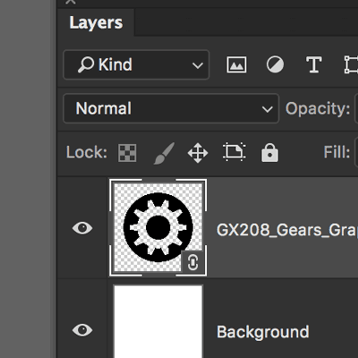Open the Kind filter dropdown
The width and height of the screenshot is (358, 358).
click(x=136, y=64)
